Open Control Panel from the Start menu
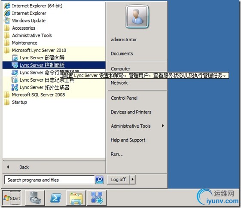241x208 pixels. point(124,98)
